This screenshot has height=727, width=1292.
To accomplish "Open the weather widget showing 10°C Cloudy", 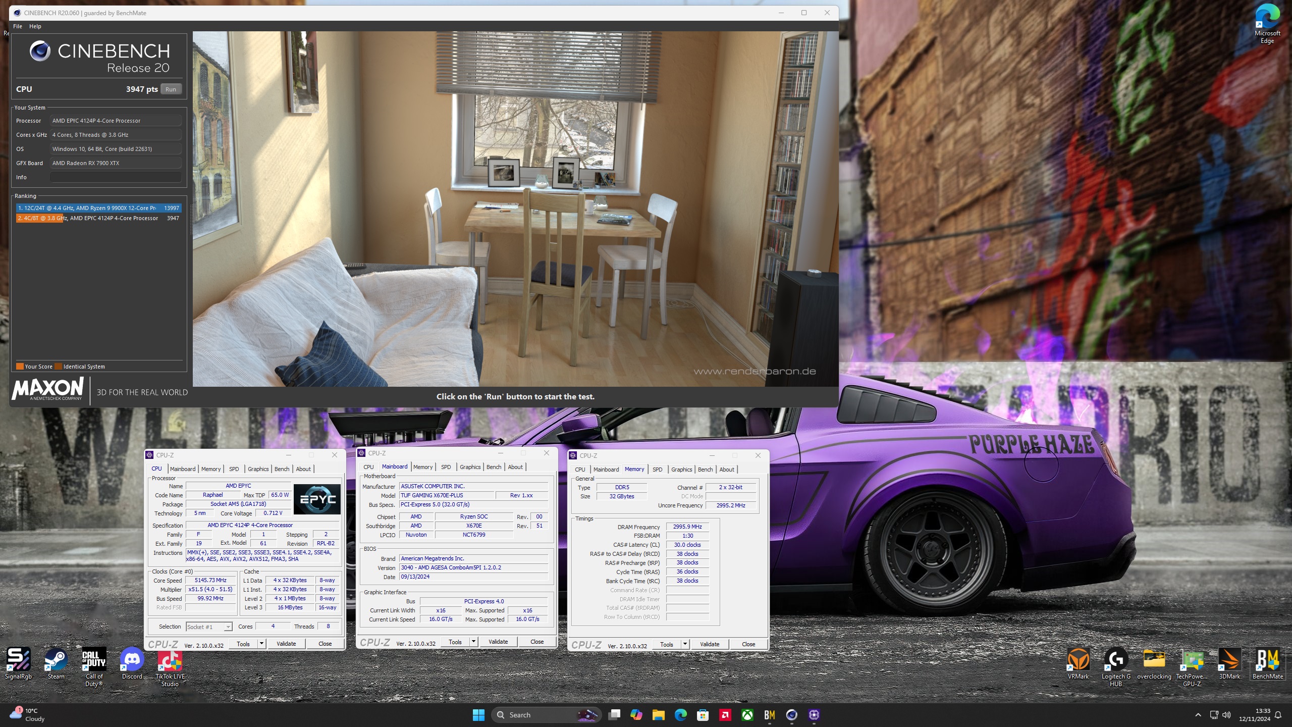I will point(28,715).
